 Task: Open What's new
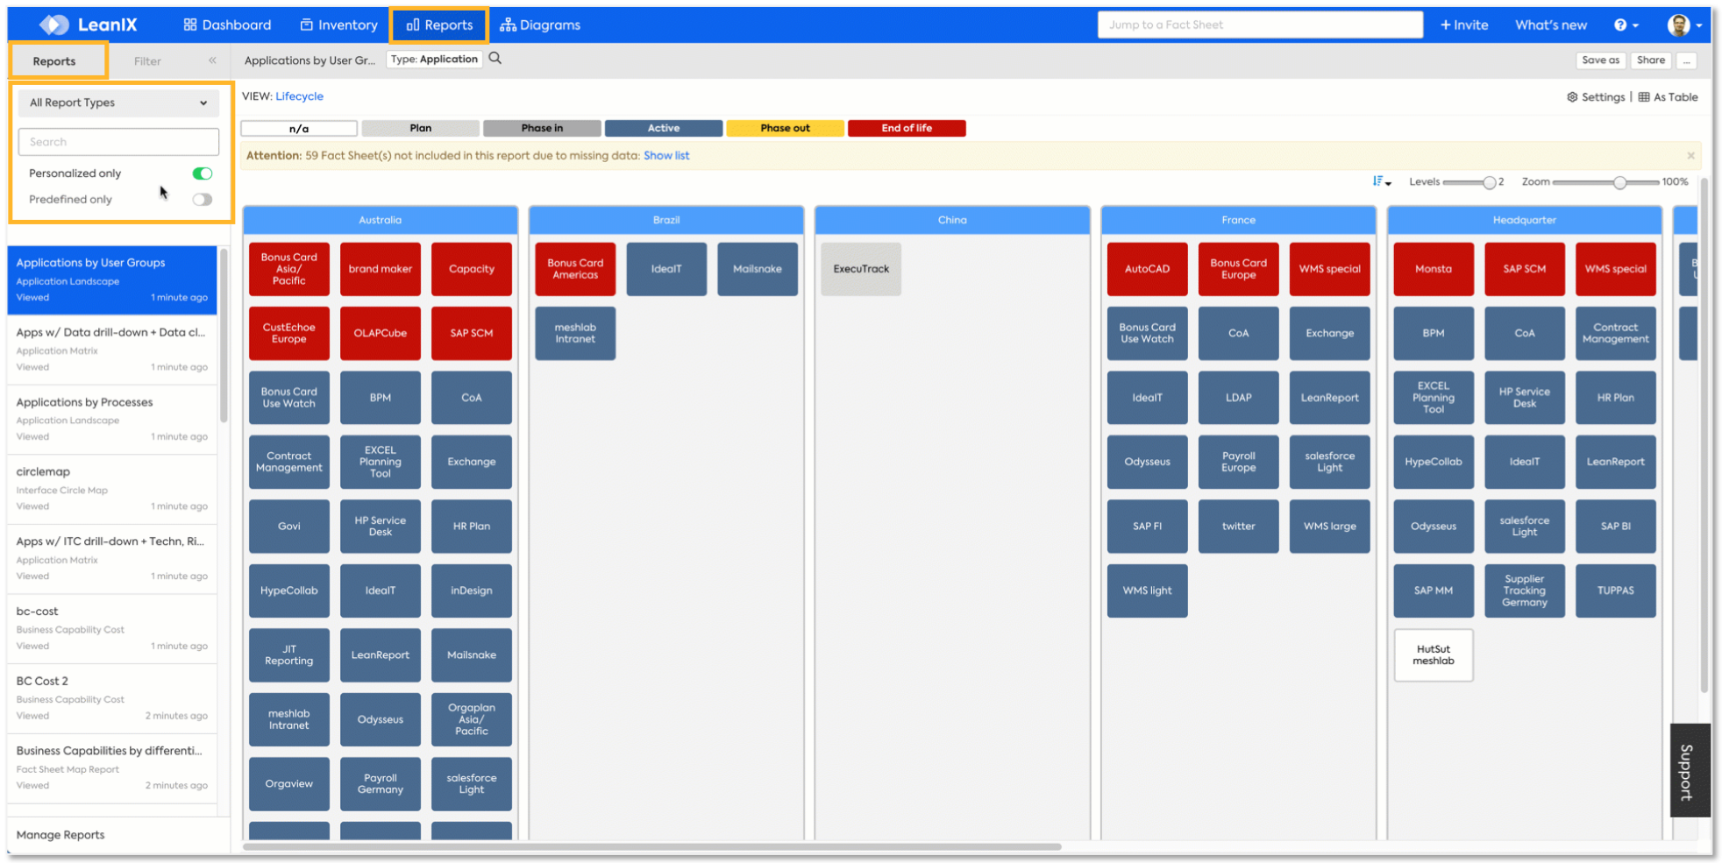1551,25
